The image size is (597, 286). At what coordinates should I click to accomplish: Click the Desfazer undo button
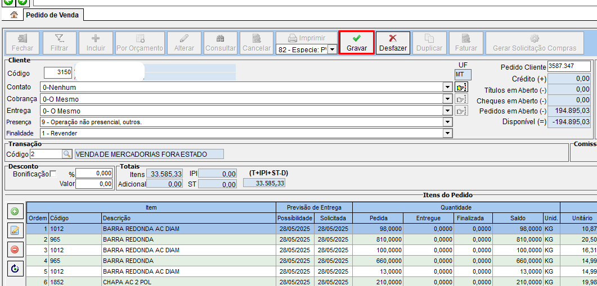(x=393, y=43)
